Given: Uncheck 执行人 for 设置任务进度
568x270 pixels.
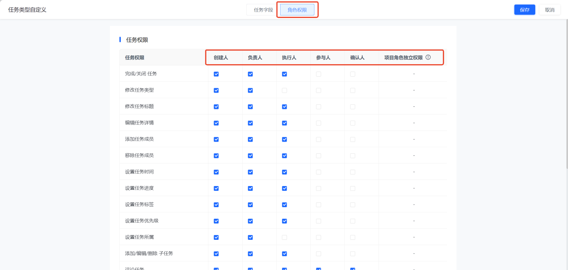Looking at the screenshot, I should [284, 188].
